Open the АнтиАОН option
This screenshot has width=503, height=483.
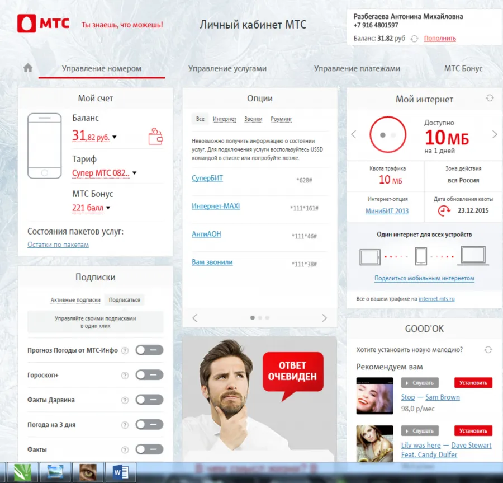(206, 234)
